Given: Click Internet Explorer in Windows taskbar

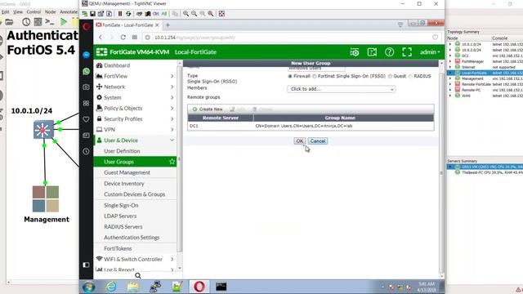Looking at the screenshot, I should point(111,287).
